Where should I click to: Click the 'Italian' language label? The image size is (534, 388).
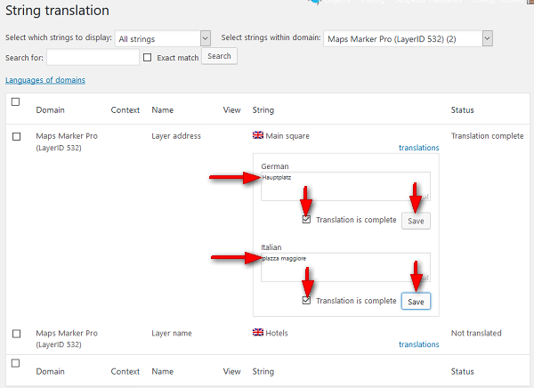pos(271,247)
